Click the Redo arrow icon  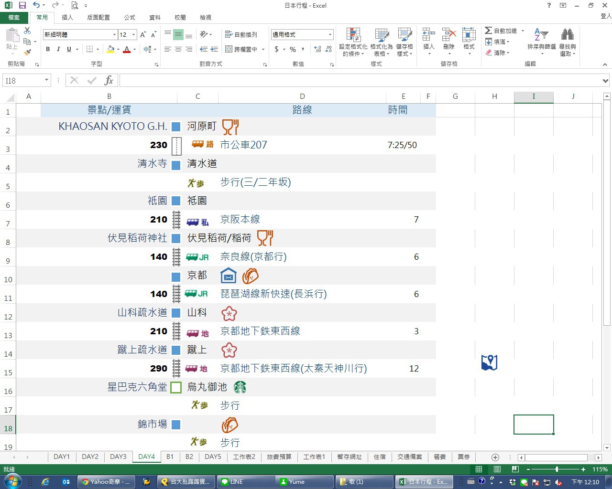point(55,5)
